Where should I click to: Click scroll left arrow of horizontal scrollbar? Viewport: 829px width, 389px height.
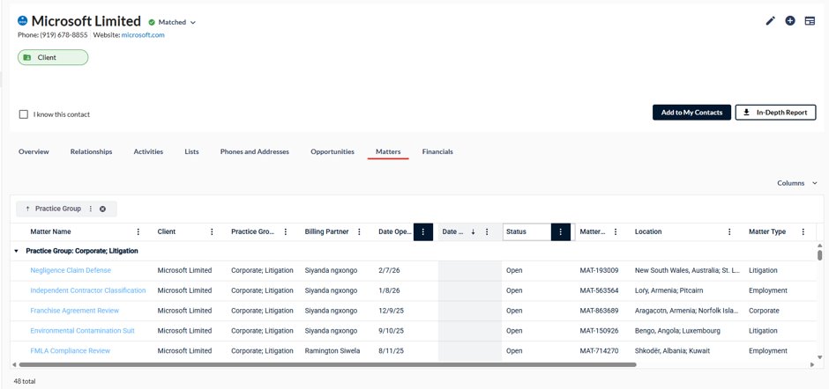pyautogui.click(x=14, y=364)
